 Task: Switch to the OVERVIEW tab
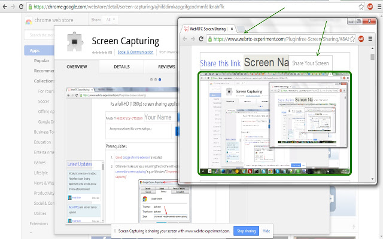(77, 67)
